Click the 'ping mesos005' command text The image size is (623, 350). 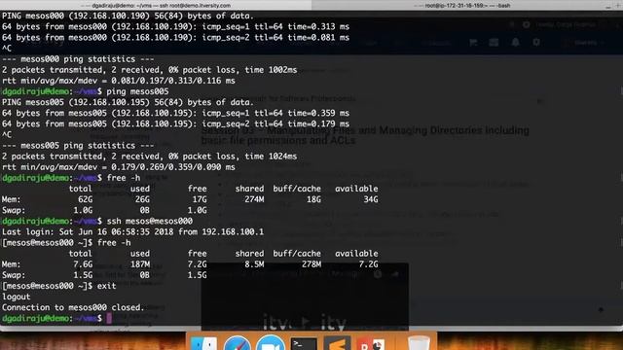[x=137, y=91]
